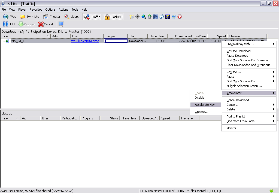Viewport: 279px width, 193px height.
Task: Expand the Pause ... submenu
Action: coord(249,77)
